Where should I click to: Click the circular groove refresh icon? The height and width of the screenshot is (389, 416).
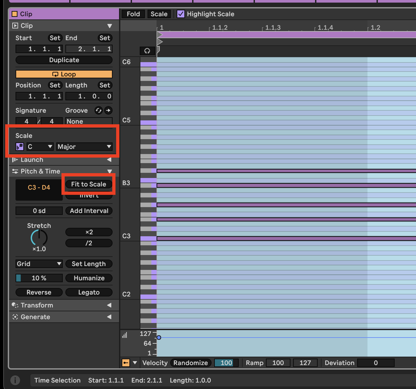98,110
